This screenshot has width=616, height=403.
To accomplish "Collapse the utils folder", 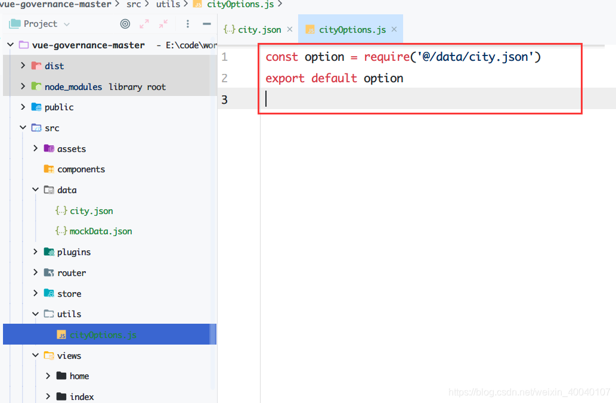I will pyautogui.click(x=35, y=314).
